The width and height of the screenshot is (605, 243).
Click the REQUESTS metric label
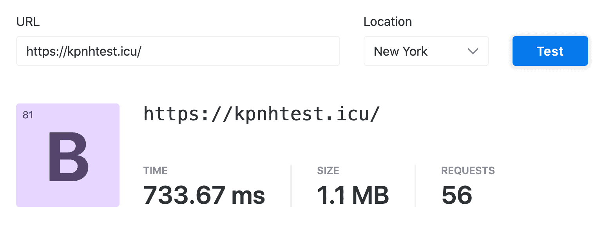(x=468, y=170)
